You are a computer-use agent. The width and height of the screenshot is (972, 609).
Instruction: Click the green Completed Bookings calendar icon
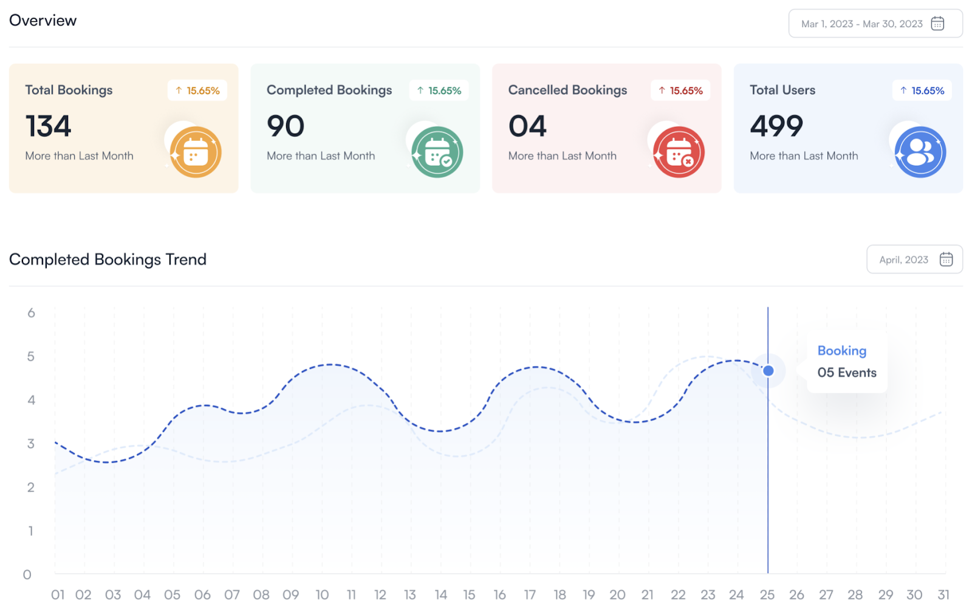pyautogui.click(x=437, y=152)
